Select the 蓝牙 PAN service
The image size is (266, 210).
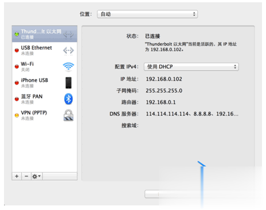[x=45, y=99]
